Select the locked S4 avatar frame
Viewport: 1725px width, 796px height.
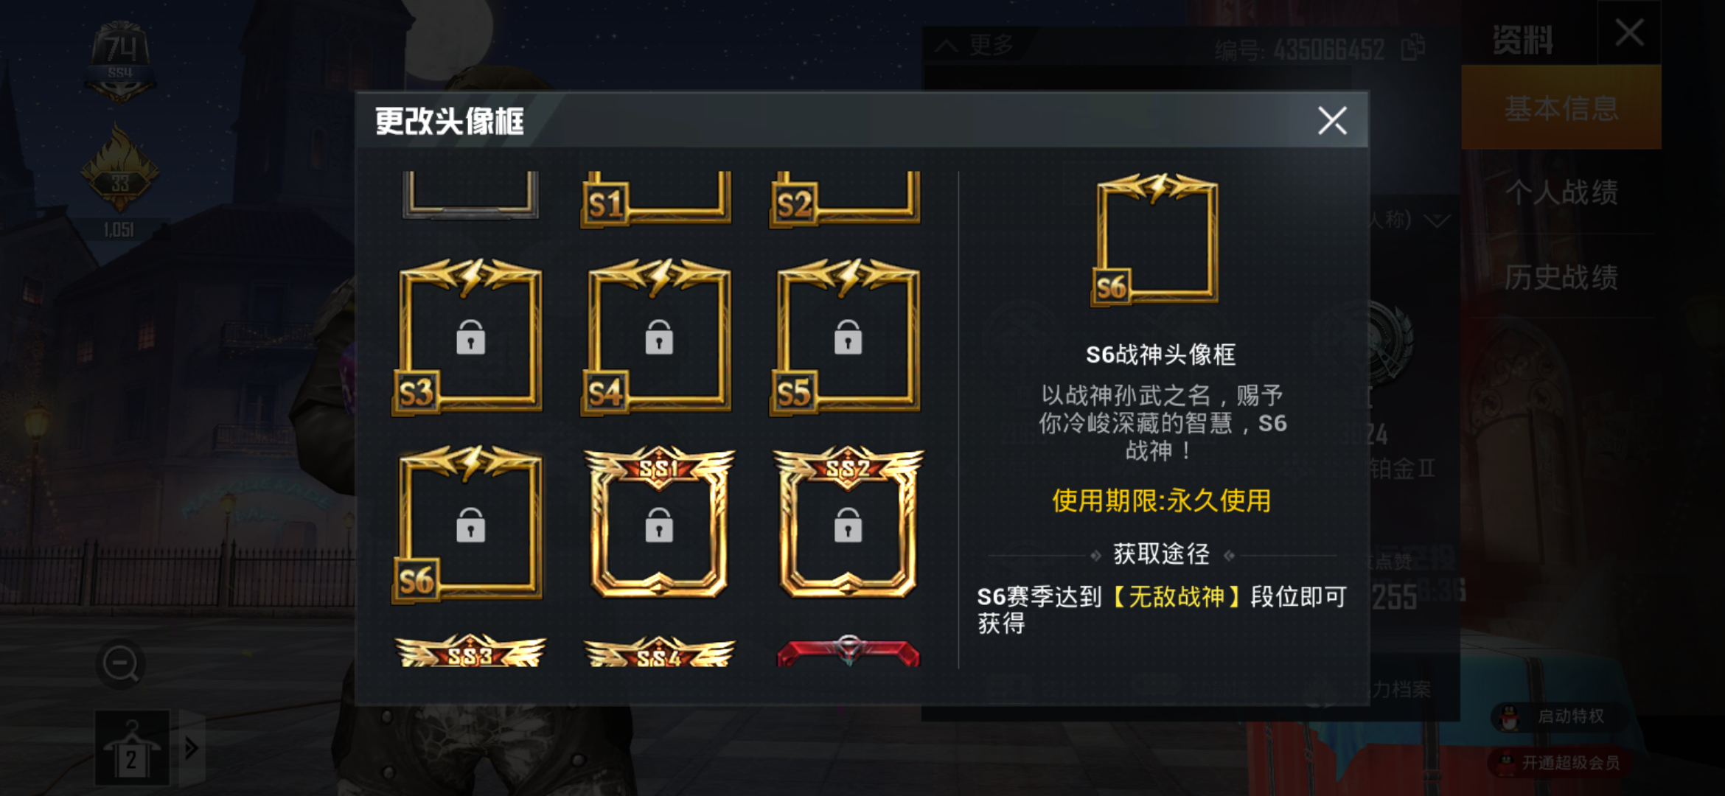coord(657,337)
